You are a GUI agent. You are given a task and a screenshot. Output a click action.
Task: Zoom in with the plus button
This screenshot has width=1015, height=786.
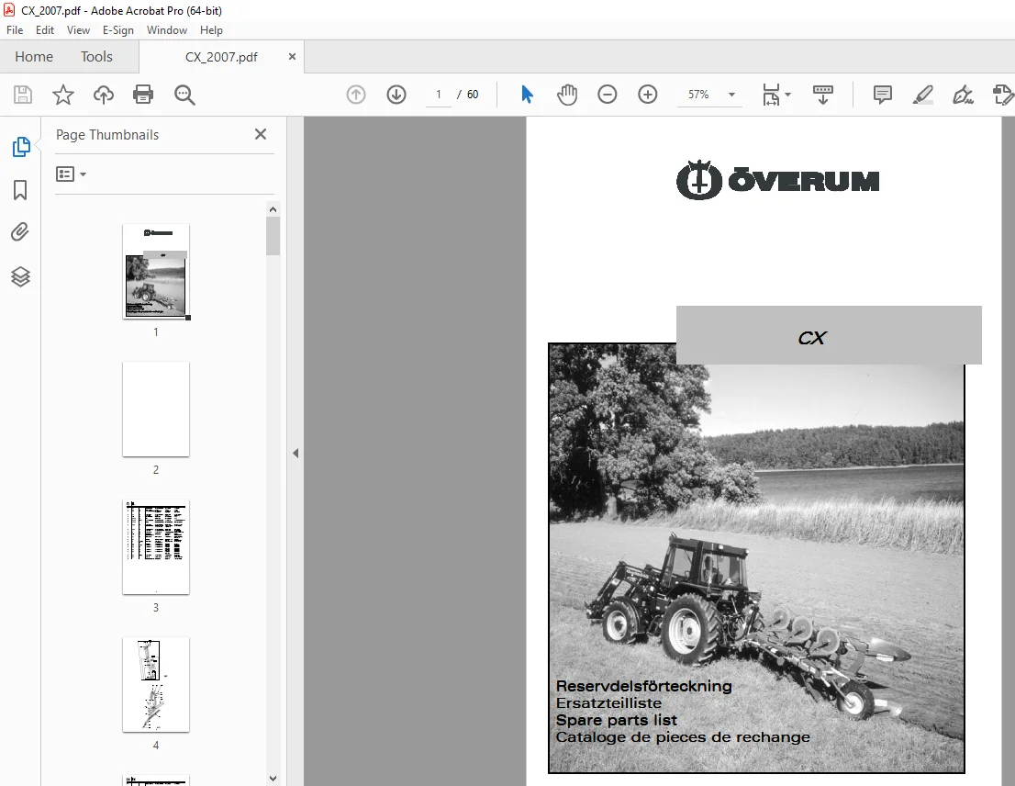click(x=647, y=95)
